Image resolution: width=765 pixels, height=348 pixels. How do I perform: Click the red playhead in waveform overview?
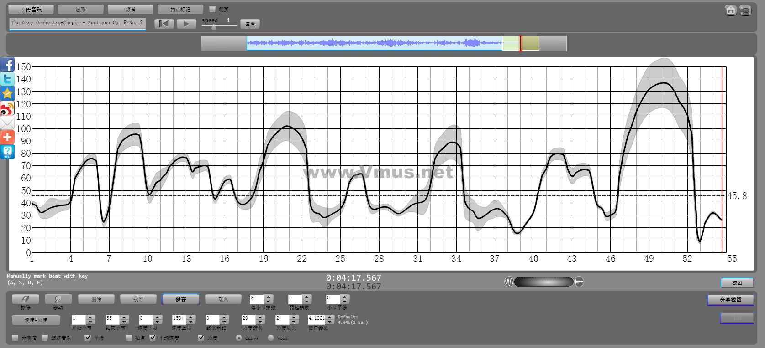(520, 43)
